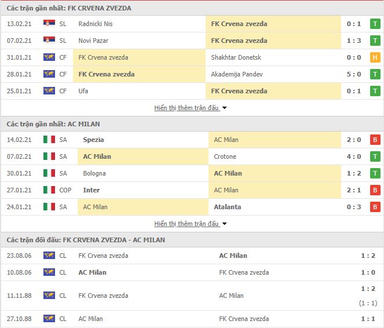Click the world flag icon on 23.08.06 match
Viewport: 384px width, 328px height.
(x=49, y=255)
